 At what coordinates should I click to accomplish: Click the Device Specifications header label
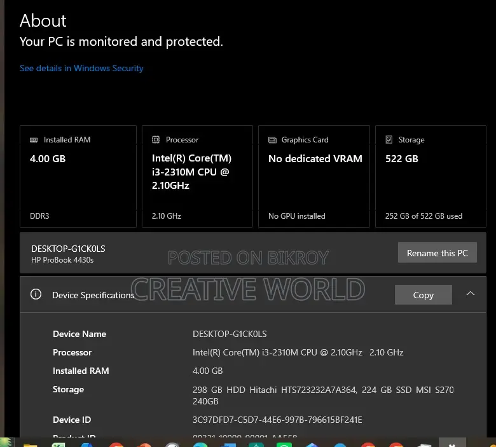[x=93, y=295]
